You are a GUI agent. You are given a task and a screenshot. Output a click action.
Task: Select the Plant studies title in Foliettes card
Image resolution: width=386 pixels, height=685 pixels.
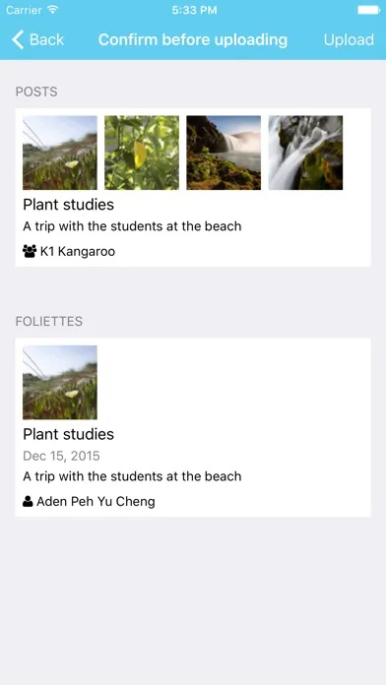click(68, 434)
